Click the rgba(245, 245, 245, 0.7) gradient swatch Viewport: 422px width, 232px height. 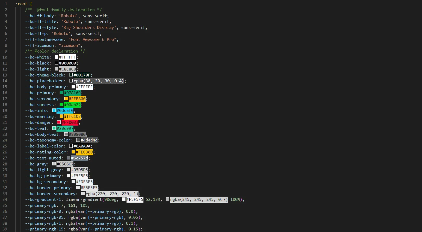pos(168,199)
